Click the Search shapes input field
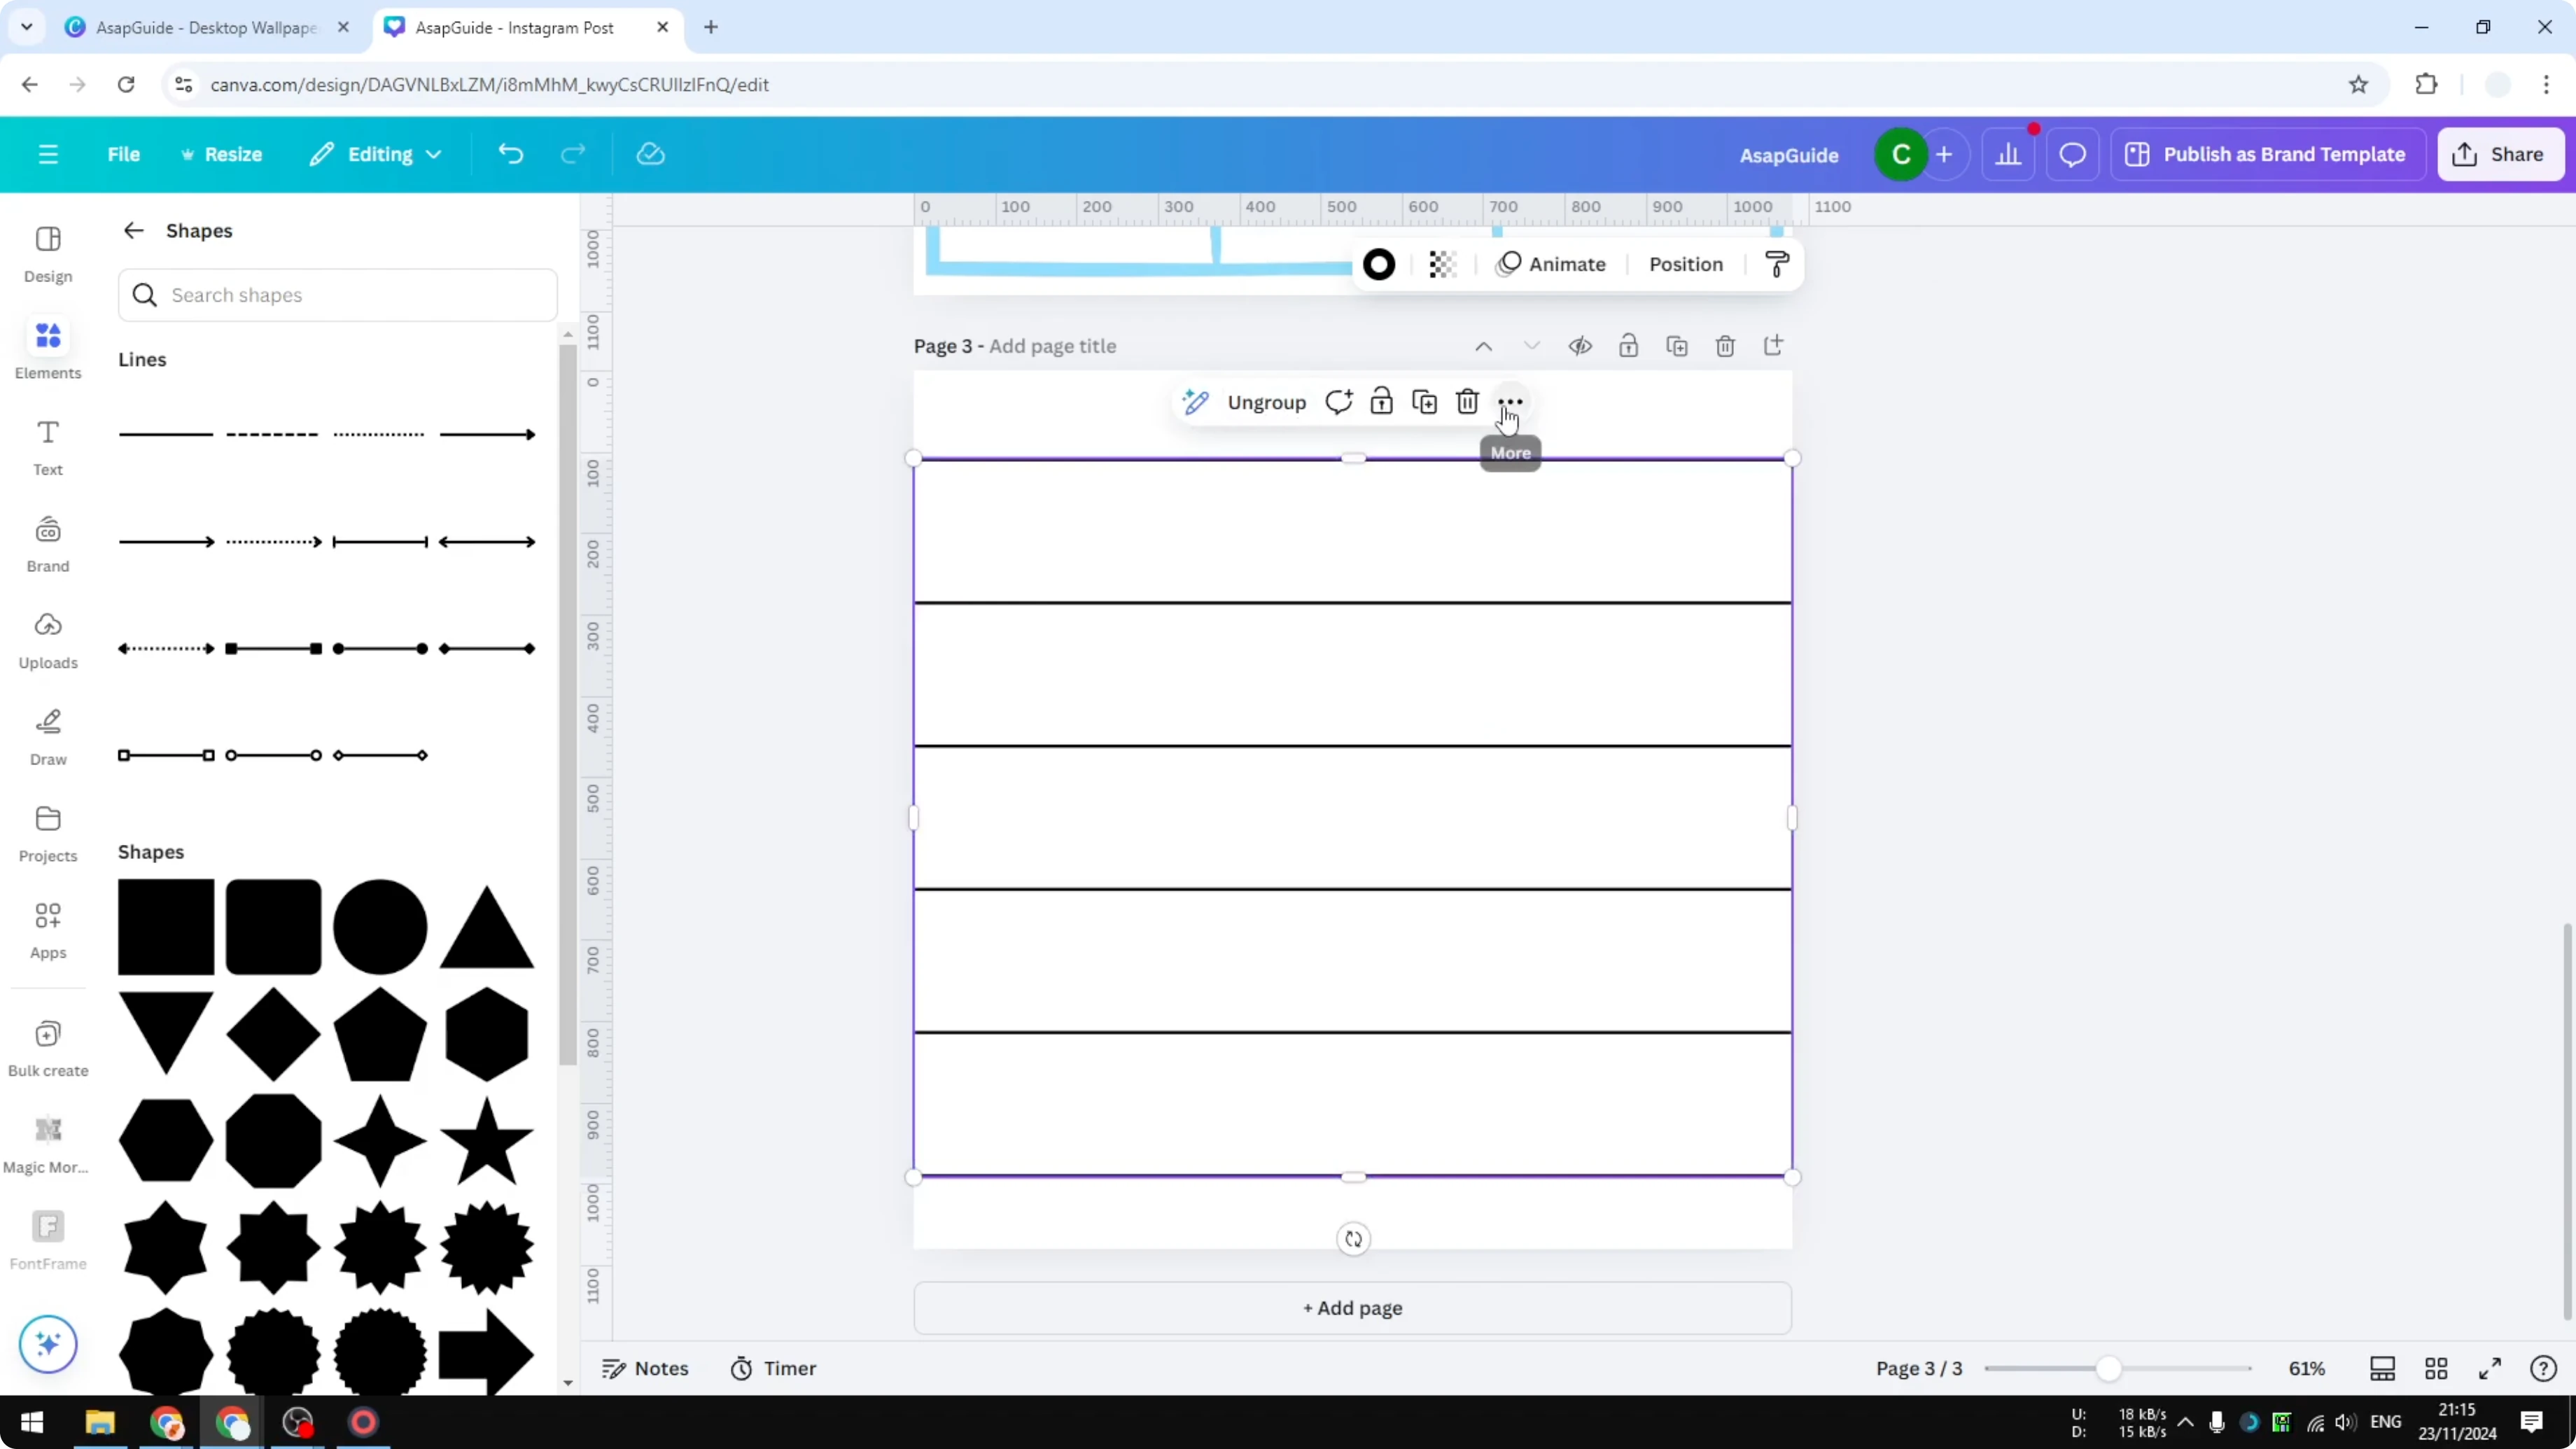 click(x=338, y=295)
